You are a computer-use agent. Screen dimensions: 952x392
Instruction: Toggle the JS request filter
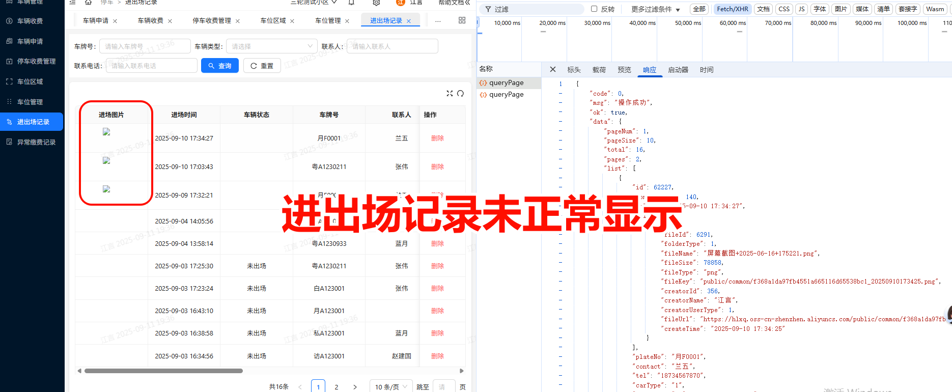[x=802, y=9]
